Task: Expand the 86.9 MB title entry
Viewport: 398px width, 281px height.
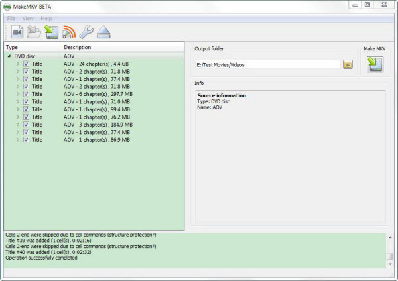Action: point(19,140)
